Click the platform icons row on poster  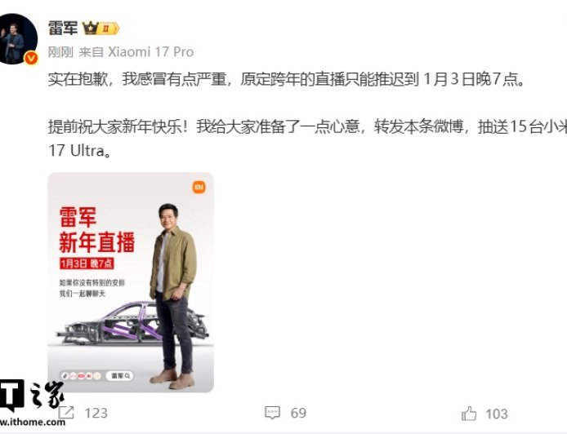click(x=82, y=376)
